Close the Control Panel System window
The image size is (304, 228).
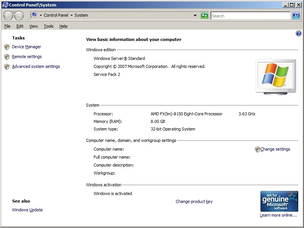click(x=298, y=5)
